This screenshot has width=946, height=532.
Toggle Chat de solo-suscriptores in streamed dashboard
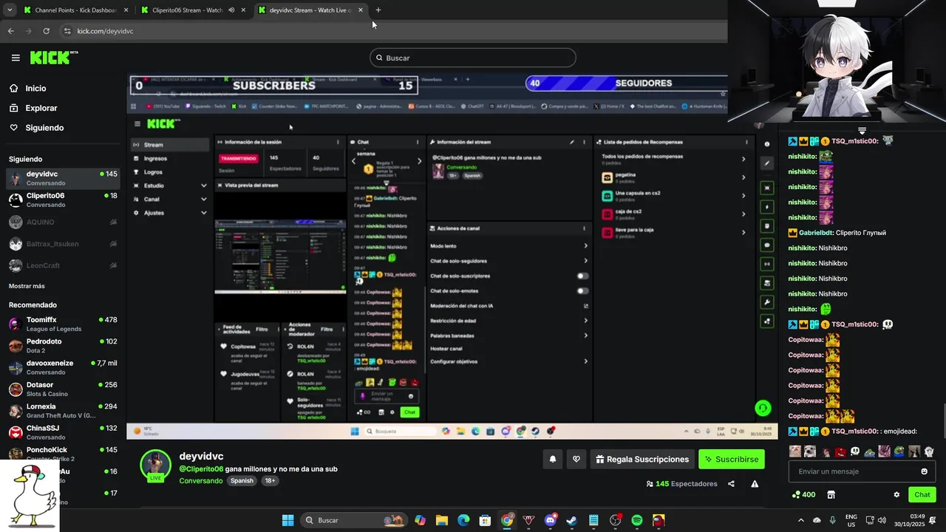pyautogui.click(x=582, y=276)
